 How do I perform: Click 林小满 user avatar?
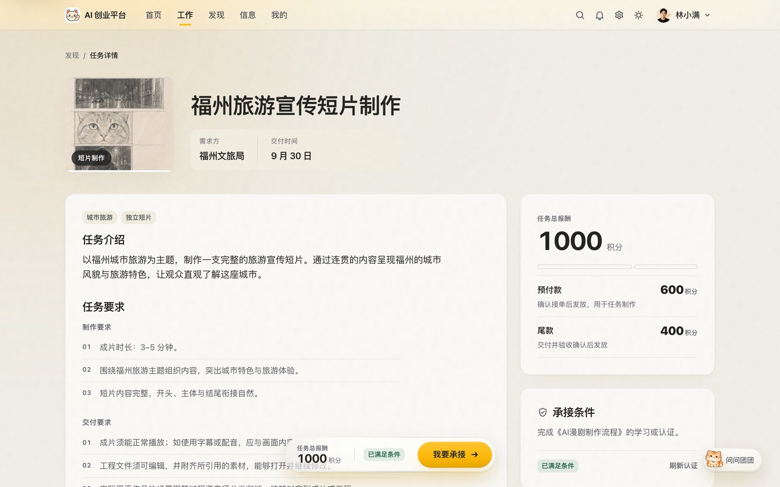point(663,15)
